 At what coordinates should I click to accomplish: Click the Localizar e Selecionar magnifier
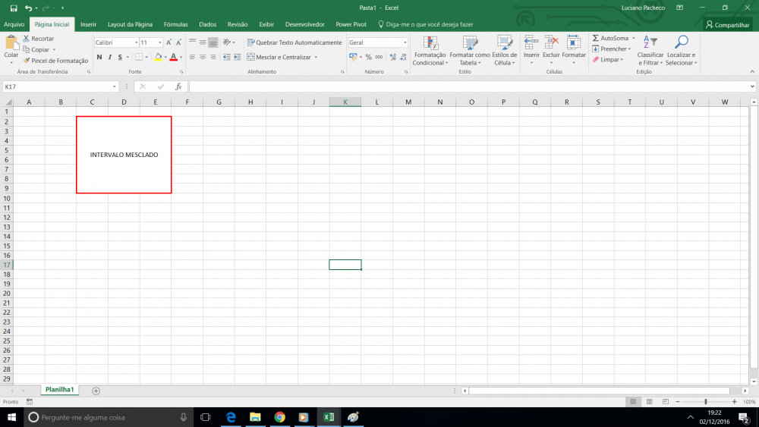point(681,43)
